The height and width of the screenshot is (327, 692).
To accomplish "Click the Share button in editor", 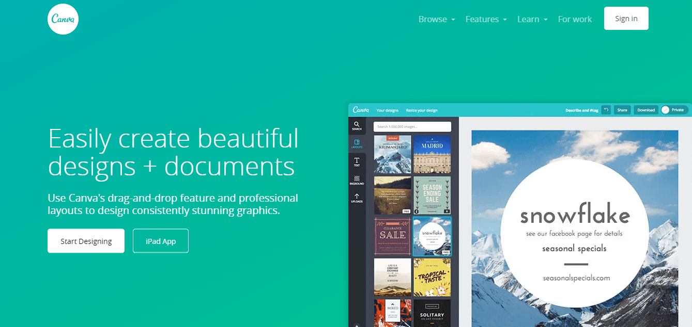I will click(622, 110).
